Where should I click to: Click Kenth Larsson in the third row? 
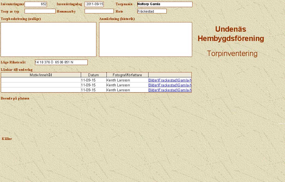118,90
